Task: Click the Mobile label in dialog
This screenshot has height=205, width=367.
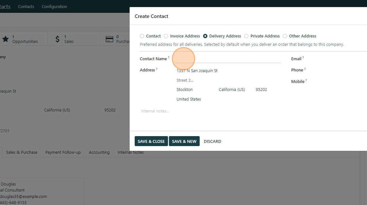Action: 298,82
